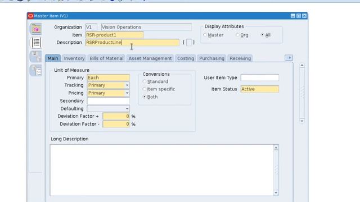Click the fourth sidebar icon with tree list
360x202 pixels.
[x=36, y=71]
